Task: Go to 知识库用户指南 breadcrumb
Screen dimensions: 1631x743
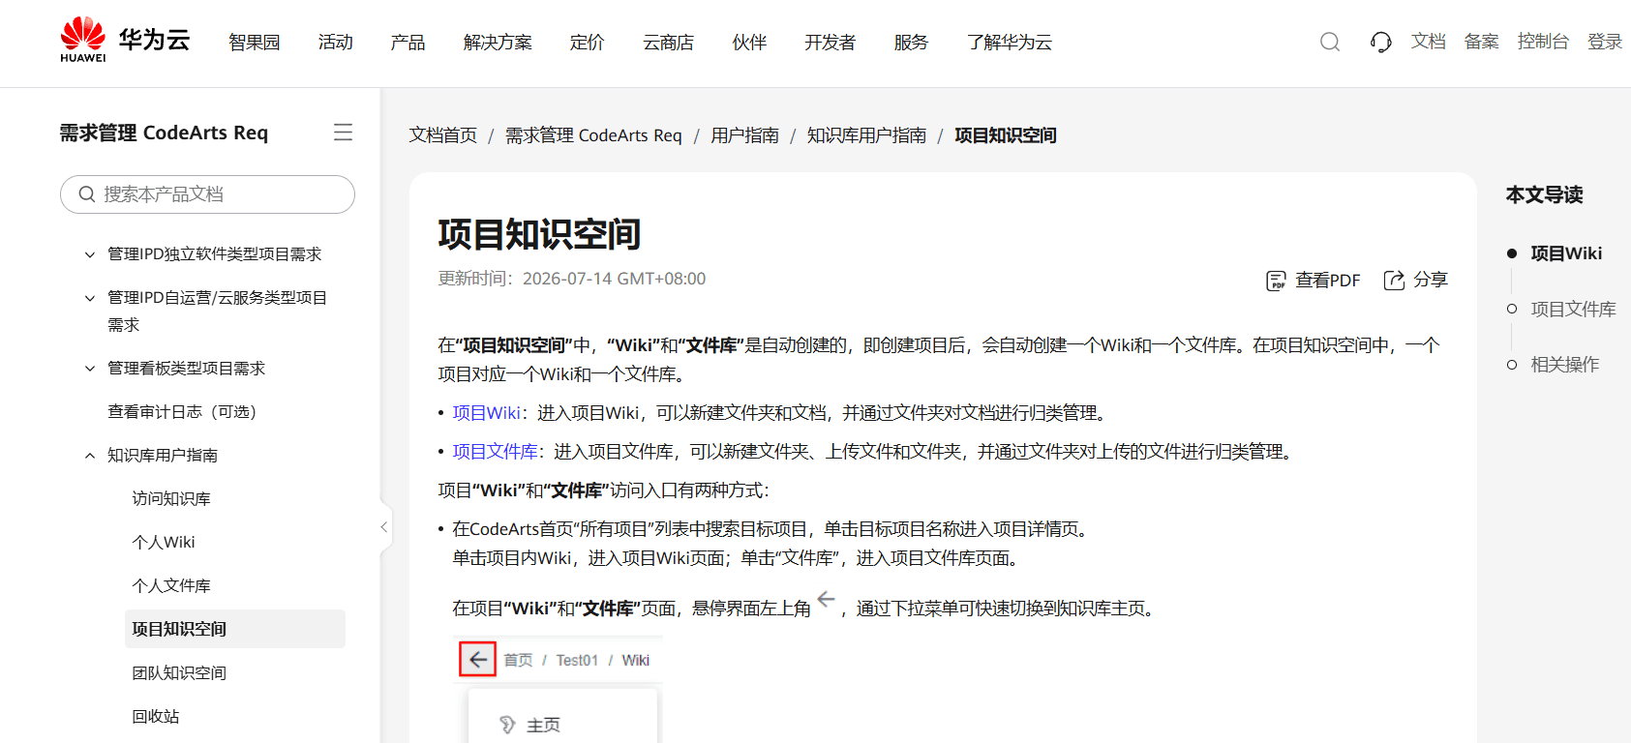Action: (867, 135)
